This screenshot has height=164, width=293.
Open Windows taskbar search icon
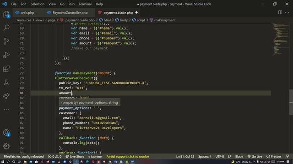point(8,162)
